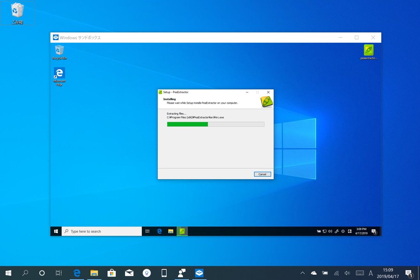Open the Start menu inside the sandbox
This screenshot has height=280, width=420.
click(x=55, y=231)
